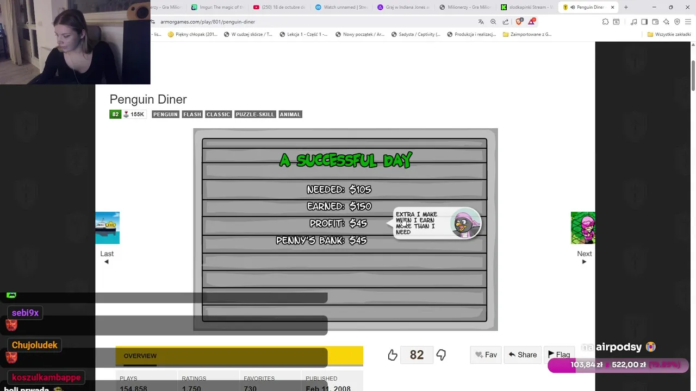The width and height of the screenshot is (696, 391).
Task: Click the sebi9x chat username
Action: tap(25, 313)
